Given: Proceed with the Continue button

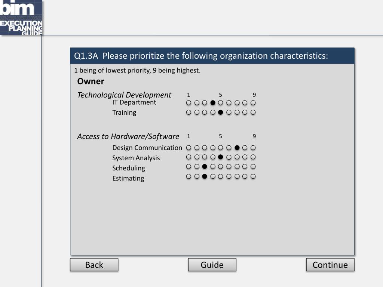Looking at the screenshot, I should (330, 265).
